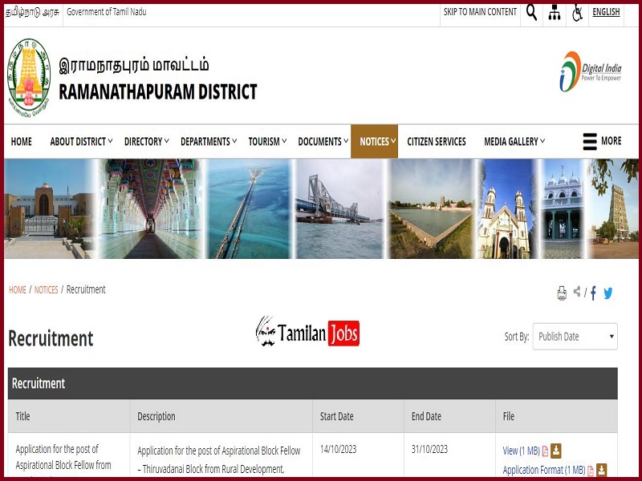Image resolution: width=642 pixels, height=481 pixels.
Task: Expand the highlighted Notices menu
Action: (x=374, y=142)
